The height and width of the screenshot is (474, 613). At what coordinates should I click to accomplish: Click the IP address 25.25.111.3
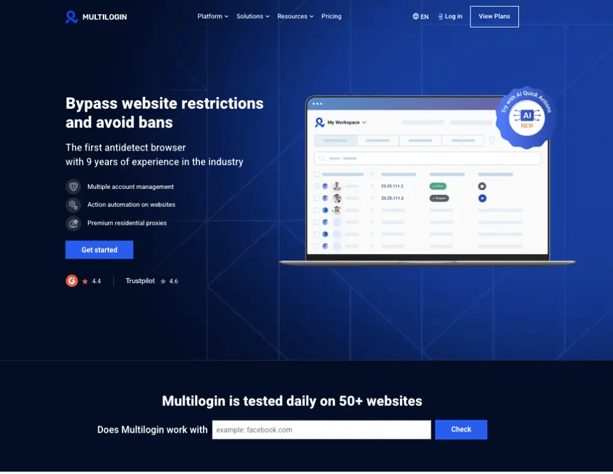click(392, 198)
